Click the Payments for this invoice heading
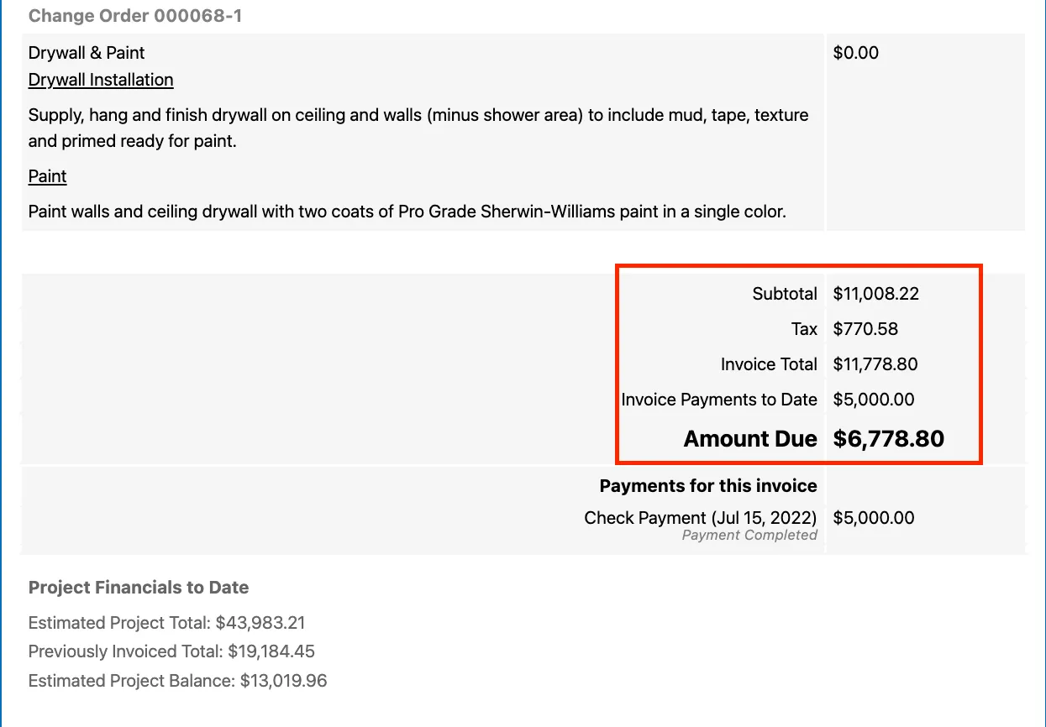Image resolution: width=1046 pixels, height=727 pixels. coord(708,486)
